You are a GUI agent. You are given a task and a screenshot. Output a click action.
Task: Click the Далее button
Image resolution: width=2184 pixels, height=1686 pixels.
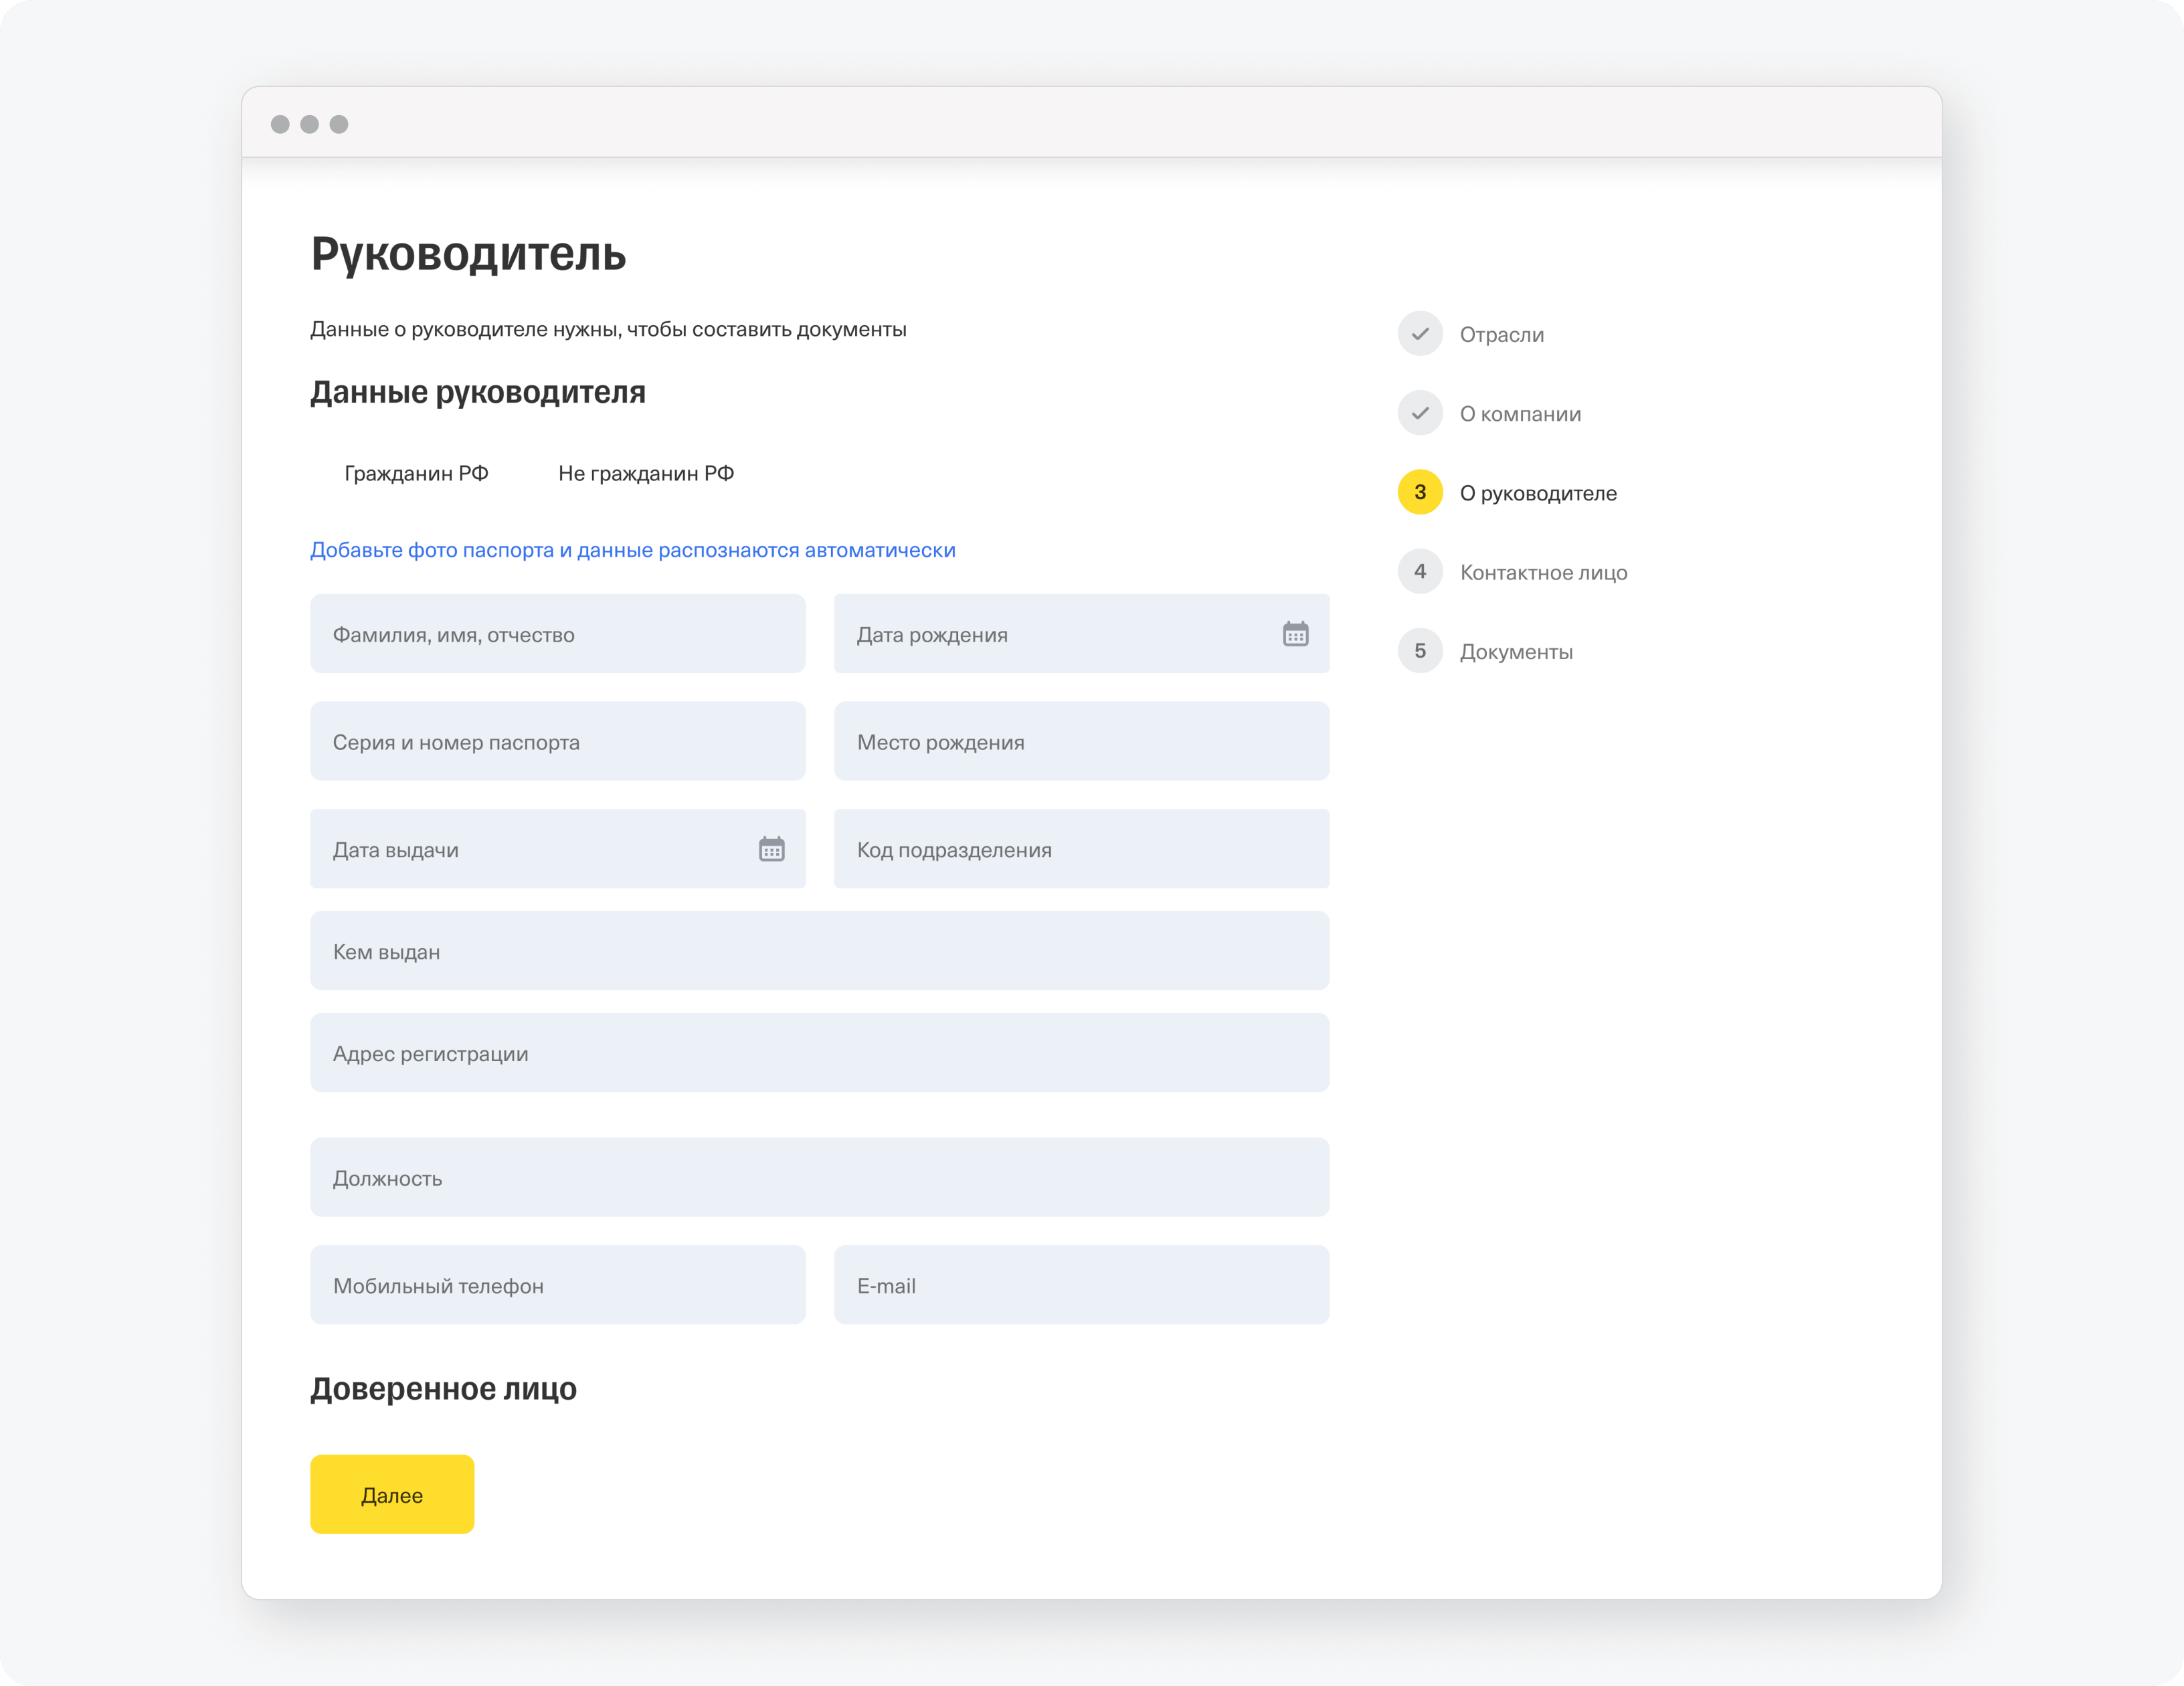(392, 1494)
